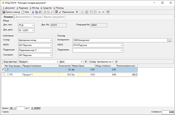Click the help question mark toolbar icon
Viewport: 175px width, 115px height.
point(108,12)
